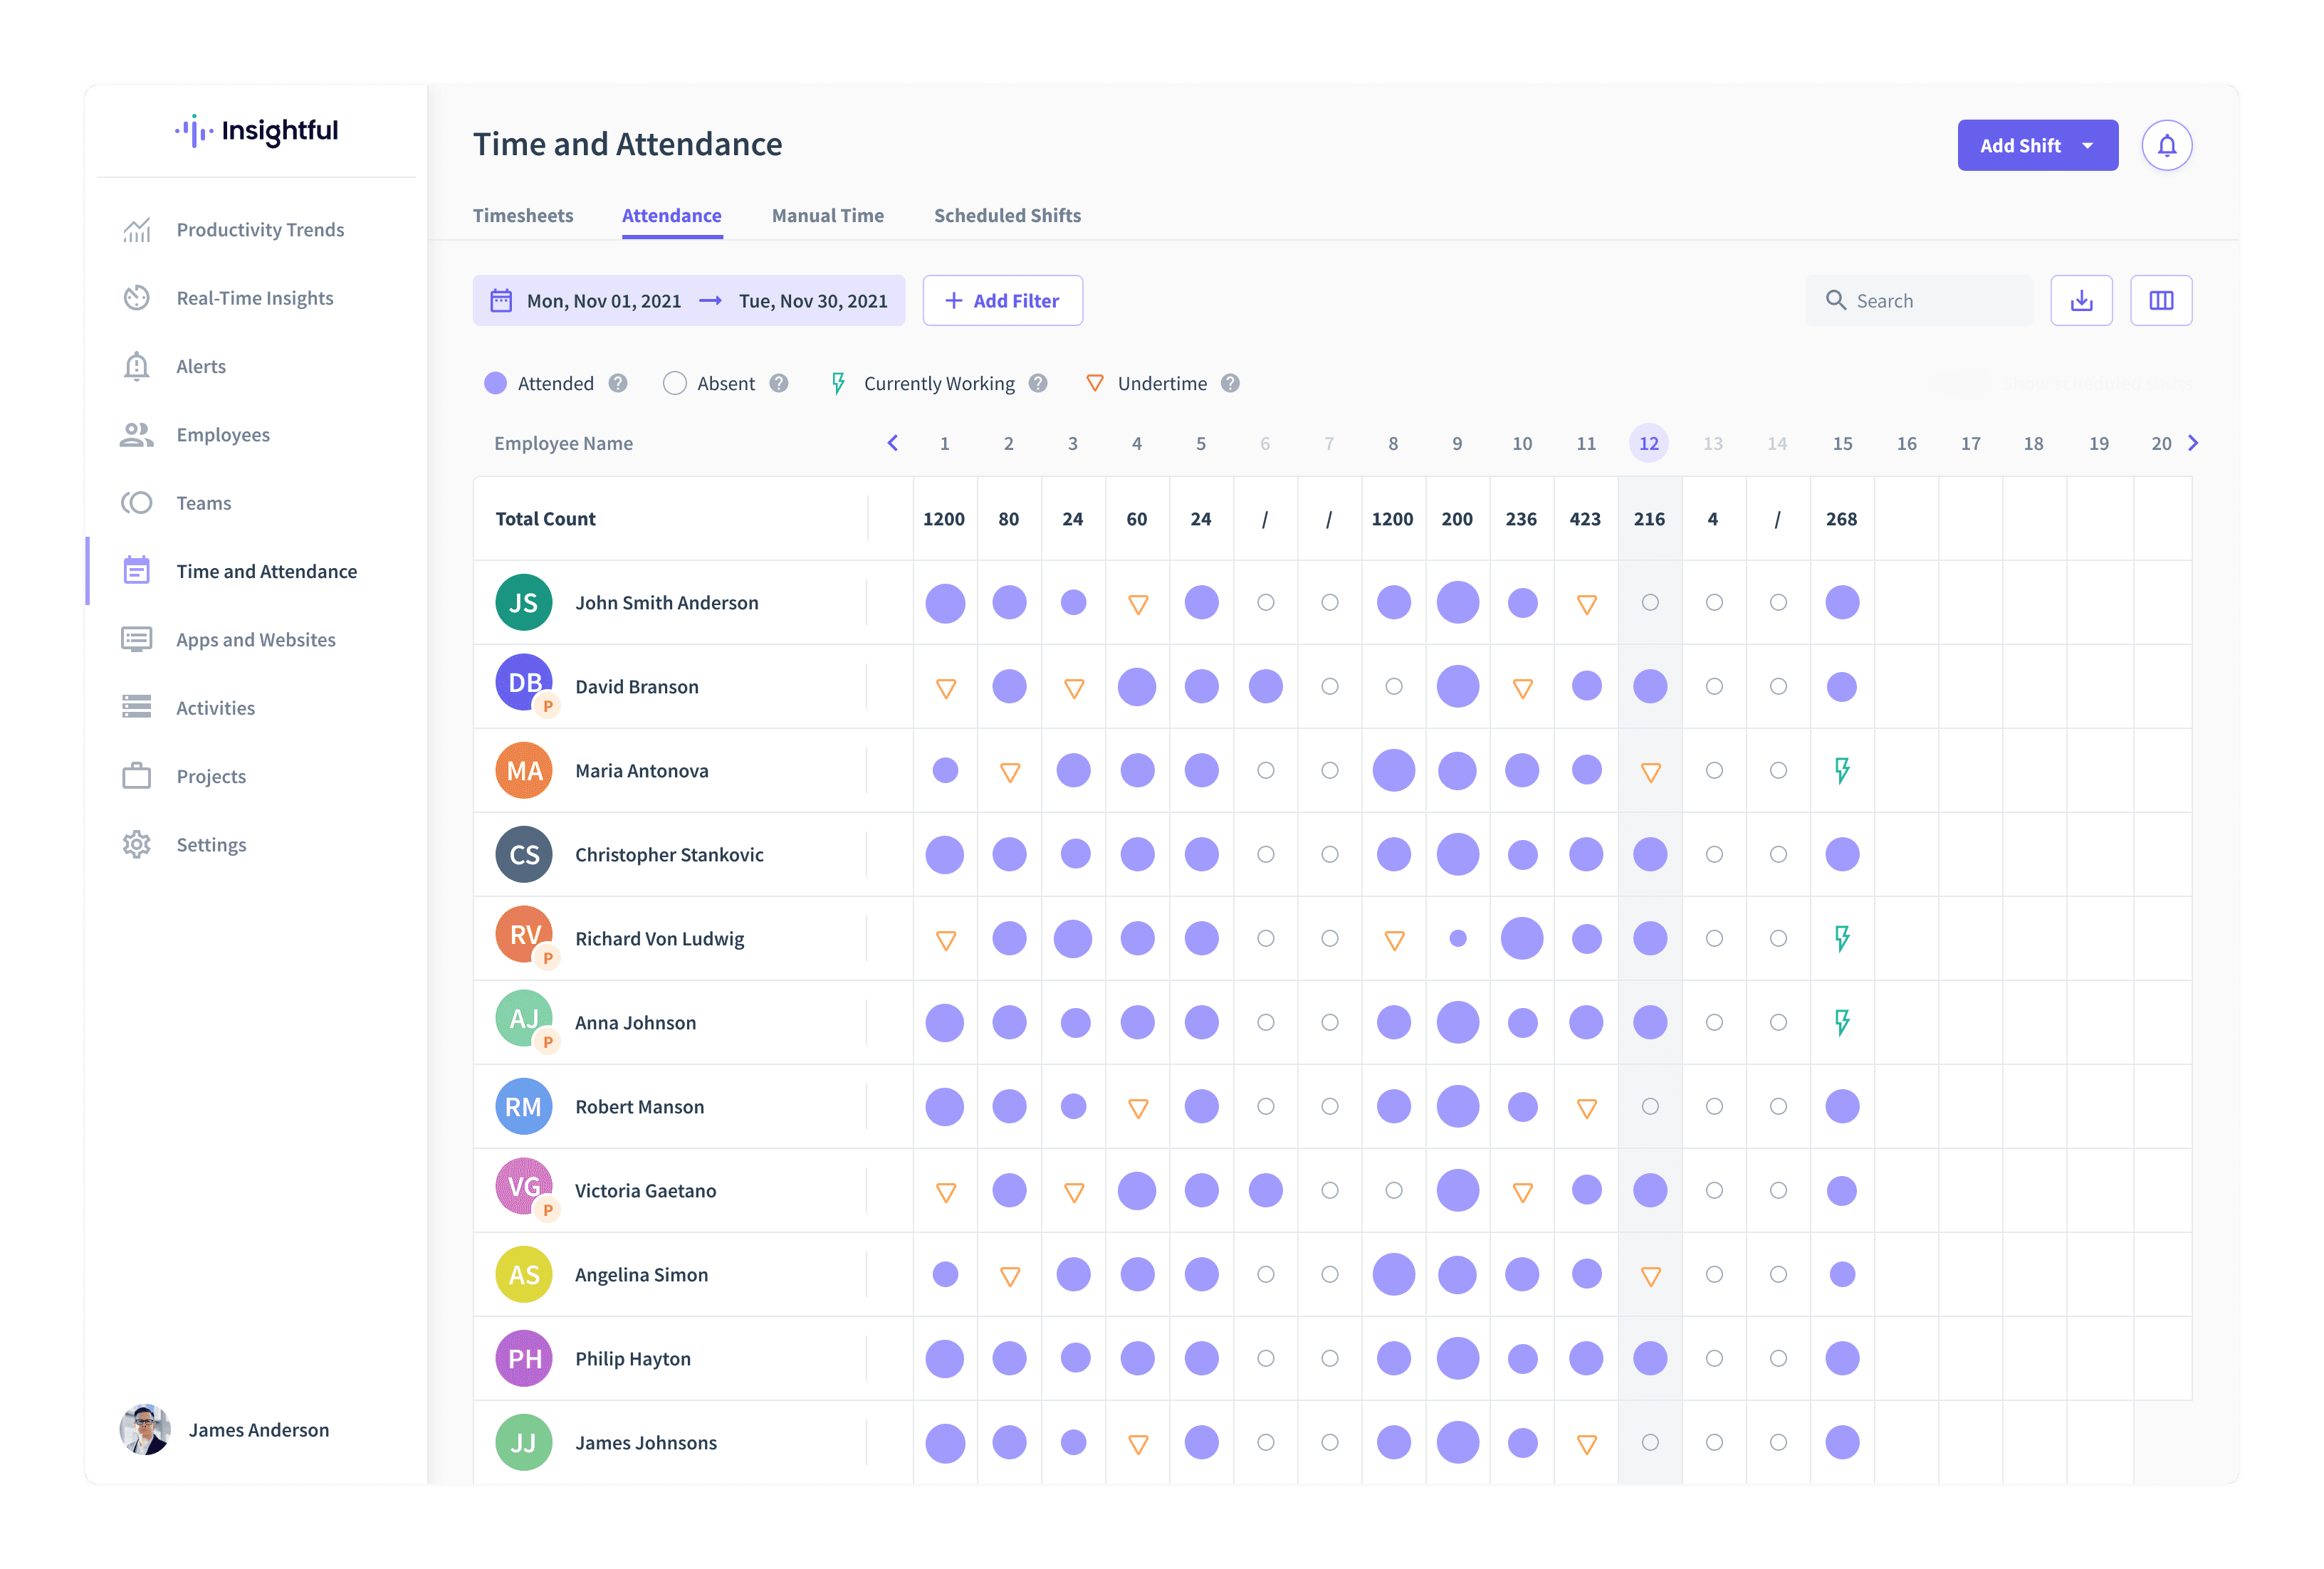Screen dimensions: 2324x1569
Task: Open Alerts in the sidebar
Action: [x=201, y=367]
